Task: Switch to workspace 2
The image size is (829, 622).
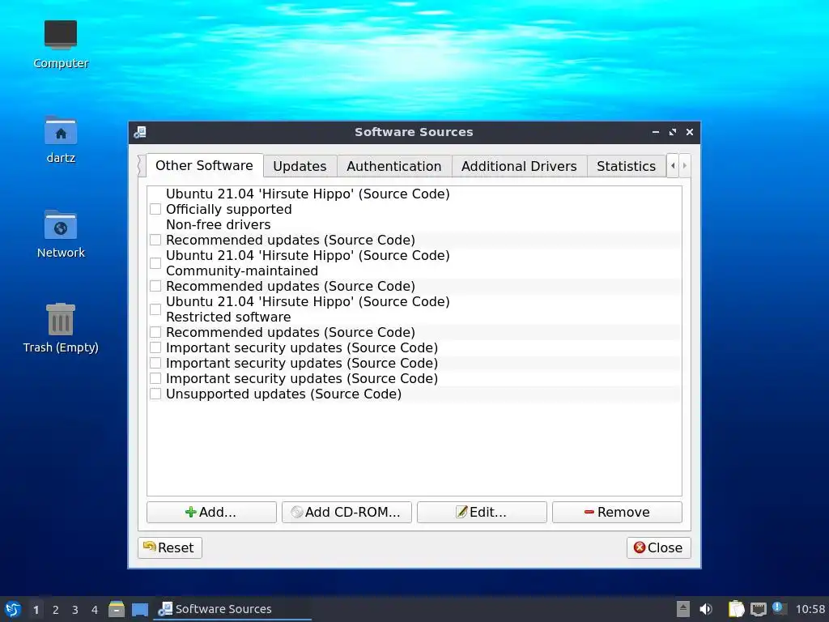Action: point(56,610)
